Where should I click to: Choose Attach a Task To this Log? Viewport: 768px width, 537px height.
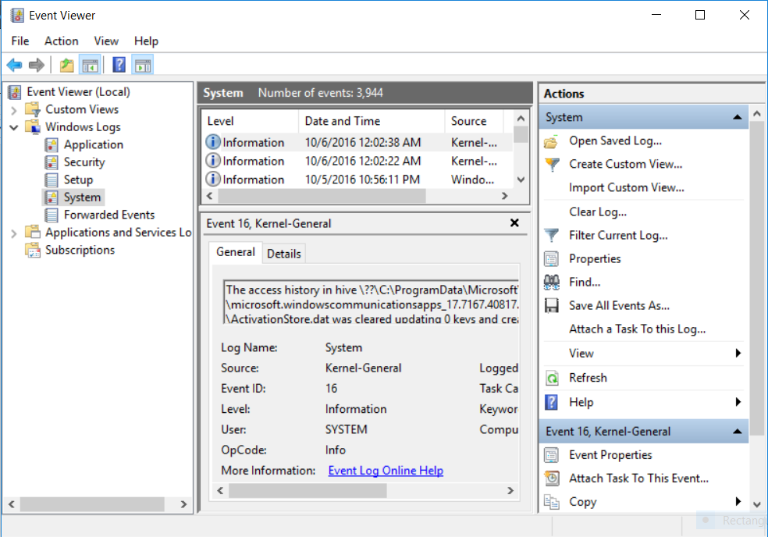[x=637, y=329]
